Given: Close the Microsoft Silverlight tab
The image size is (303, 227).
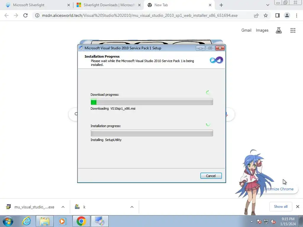Looking at the screenshot, I should coord(68,5).
